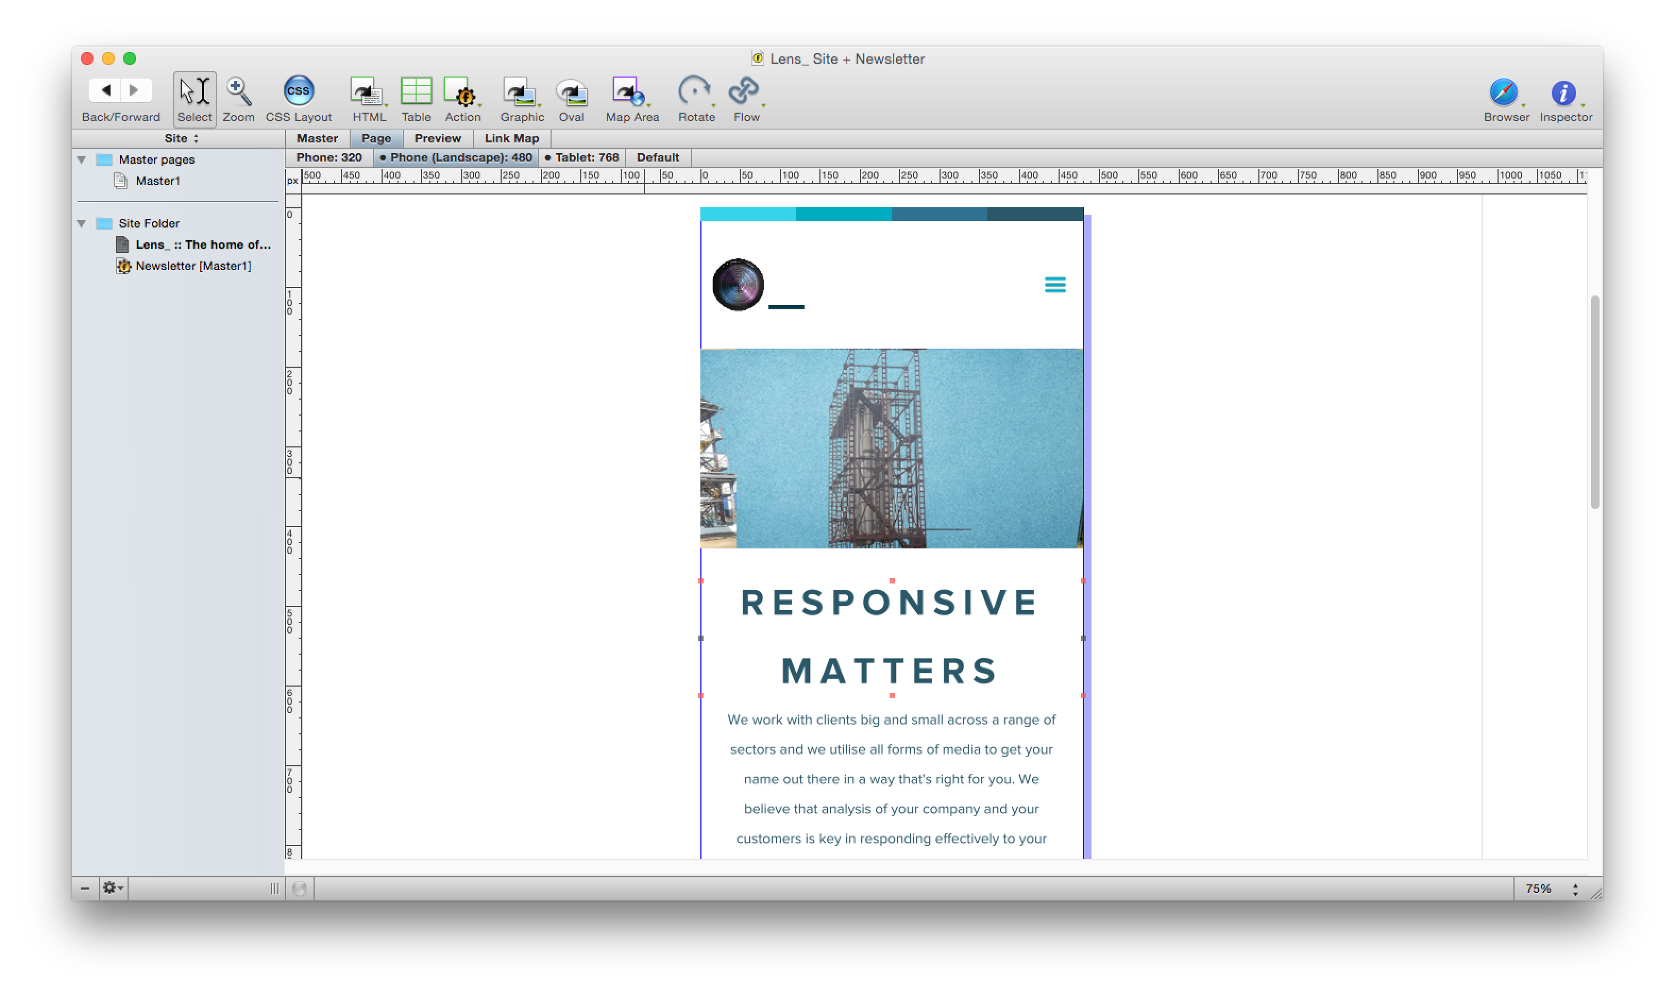The height and width of the screenshot is (998, 1675).
Task: Activate the Map Area tool
Action: pos(629,91)
